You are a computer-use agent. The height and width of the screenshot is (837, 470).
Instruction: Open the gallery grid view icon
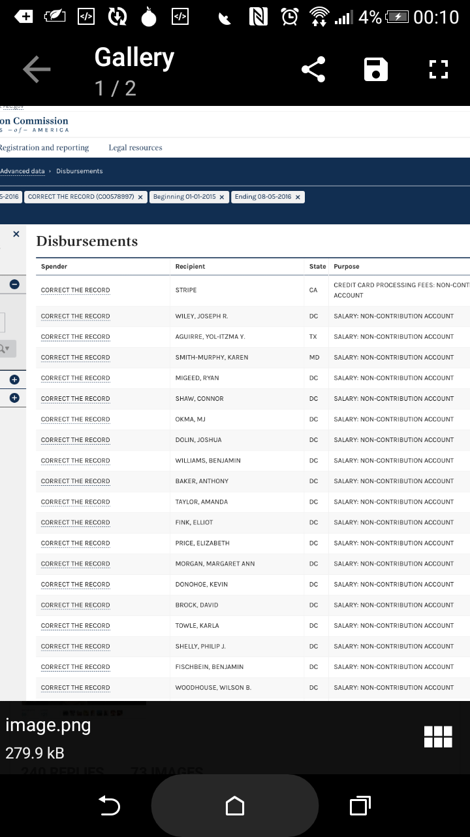(438, 736)
